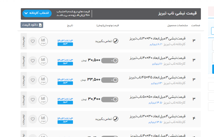Image resolution: width=214 pixels, height=137 pixels.
Task: Click the دانلود قیمت button
Action: coord(32,25)
